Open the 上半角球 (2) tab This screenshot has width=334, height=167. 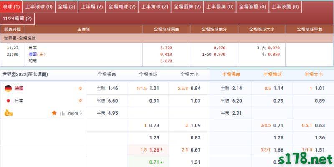click(154, 7)
